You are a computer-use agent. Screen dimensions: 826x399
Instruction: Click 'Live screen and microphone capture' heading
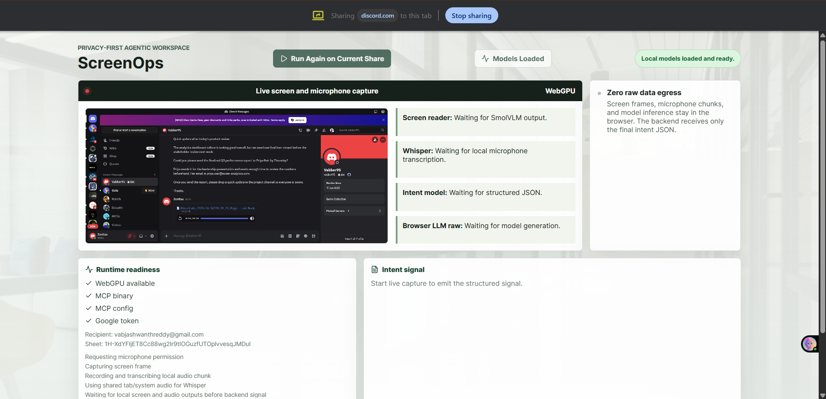point(317,91)
